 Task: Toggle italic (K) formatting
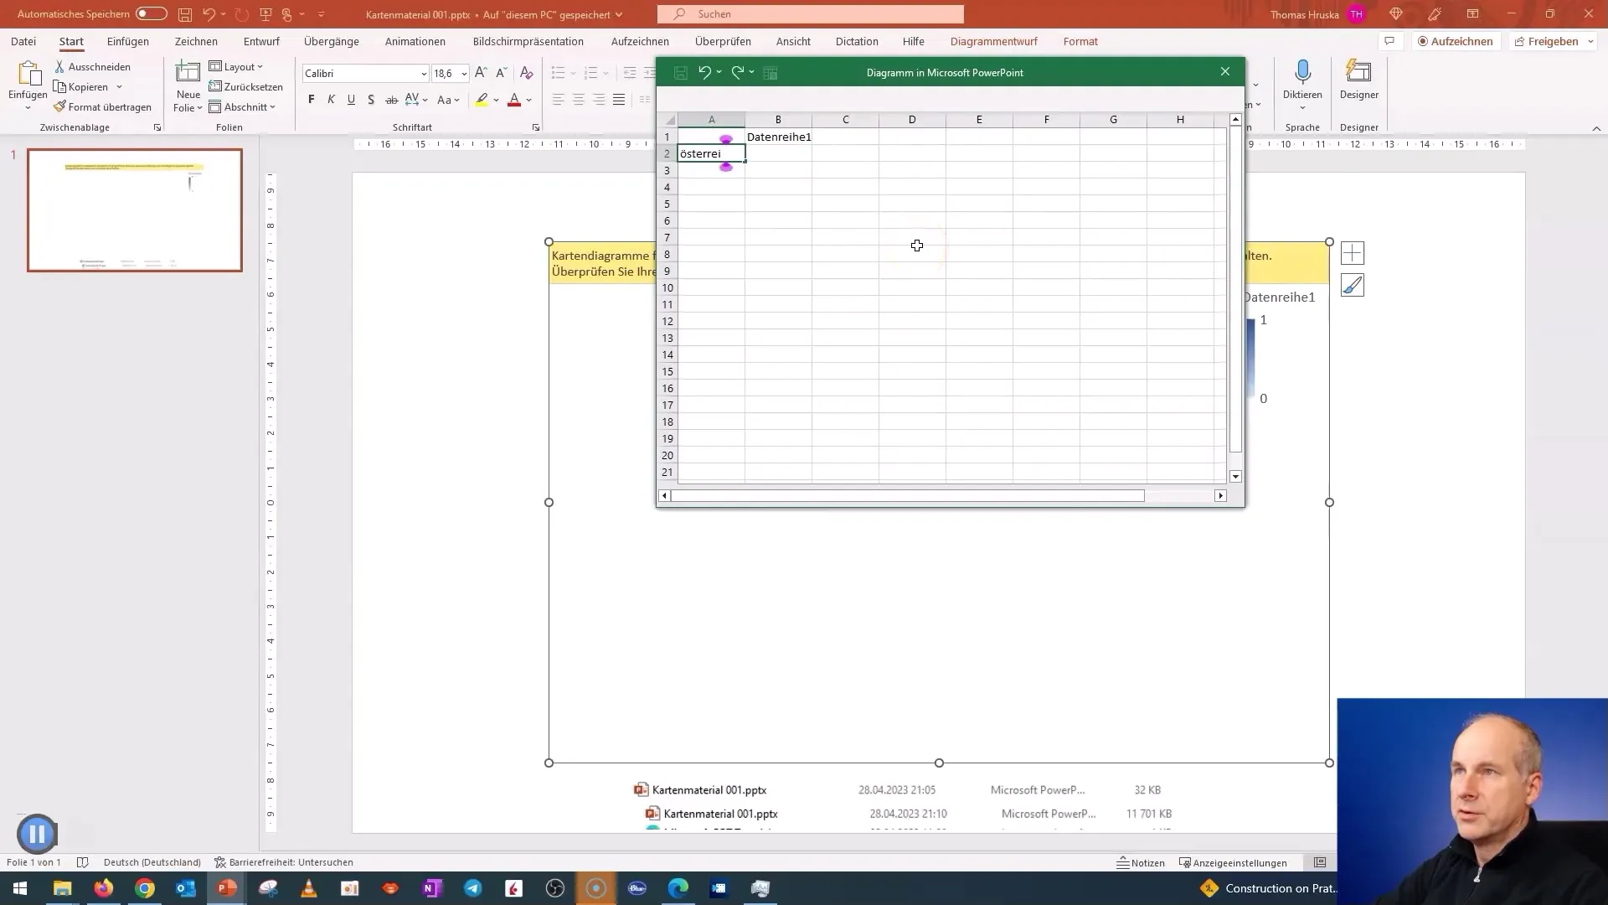[331, 100]
